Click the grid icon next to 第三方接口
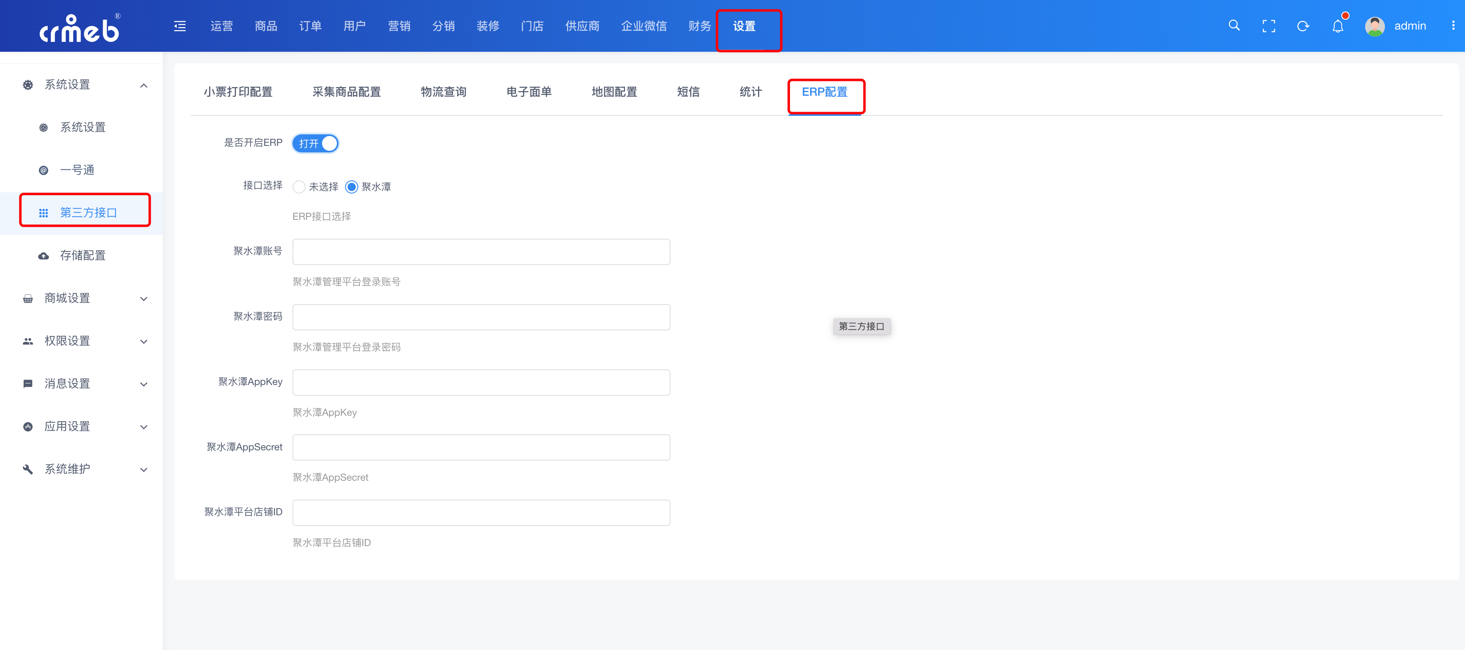Image resolution: width=1465 pixels, height=650 pixels. pos(43,213)
